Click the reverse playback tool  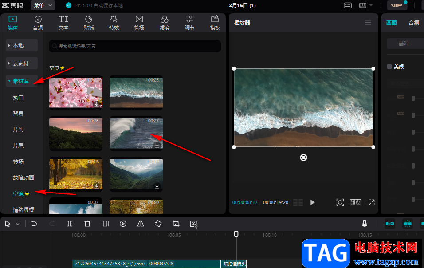(x=123, y=224)
